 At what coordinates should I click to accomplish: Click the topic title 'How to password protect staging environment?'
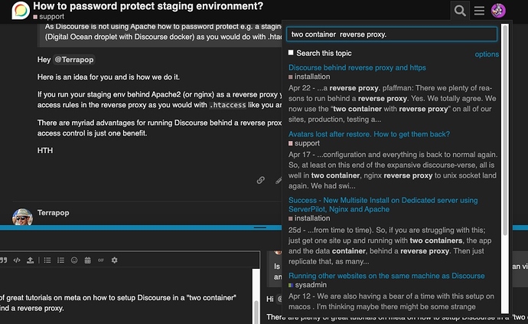[148, 6]
